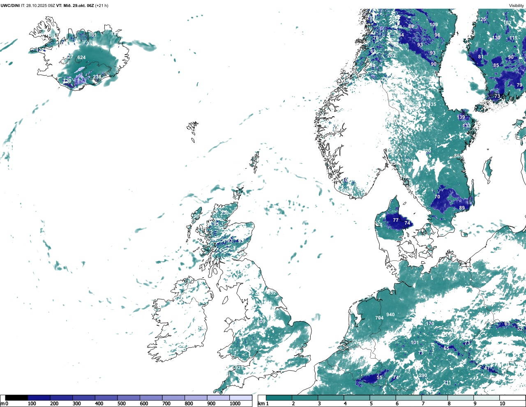Click the palest 900–1000 m legend segment
526x407 pixels.
218,398
